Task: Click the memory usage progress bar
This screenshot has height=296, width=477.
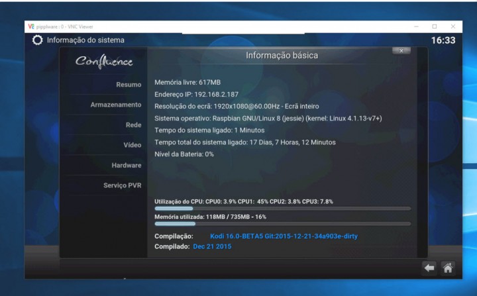Action: (282, 224)
